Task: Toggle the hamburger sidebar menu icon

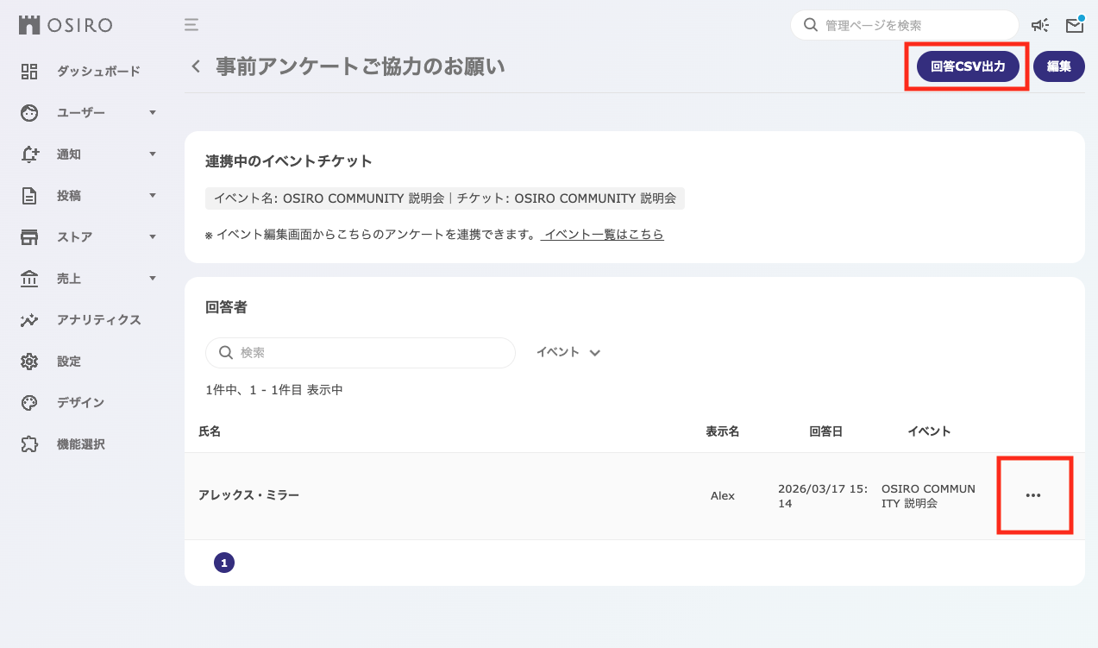Action: [x=191, y=25]
